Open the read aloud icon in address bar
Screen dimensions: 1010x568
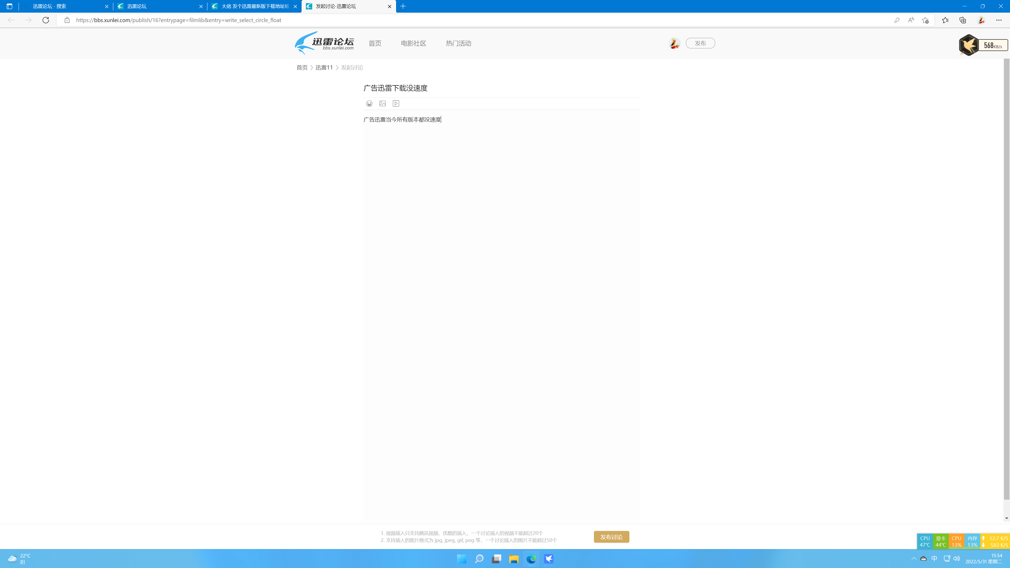click(x=911, y=20)
